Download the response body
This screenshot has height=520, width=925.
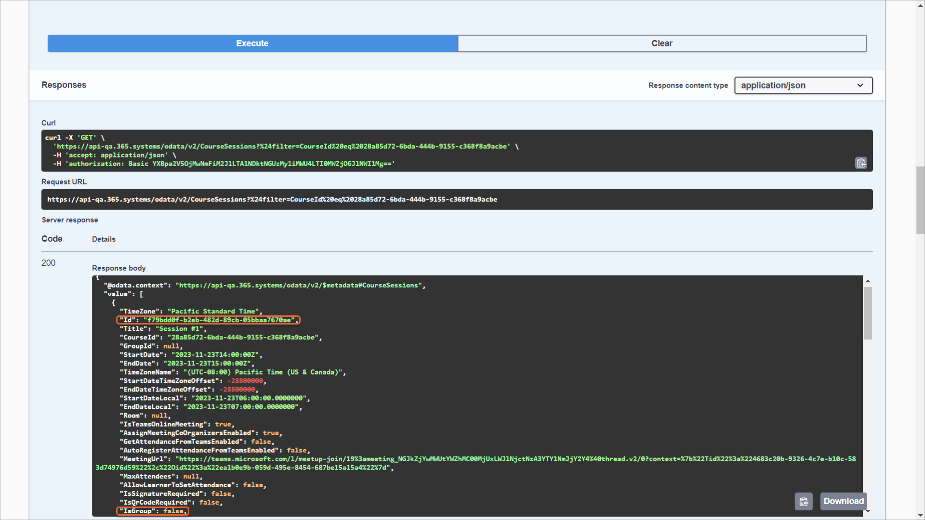(844, 501)
